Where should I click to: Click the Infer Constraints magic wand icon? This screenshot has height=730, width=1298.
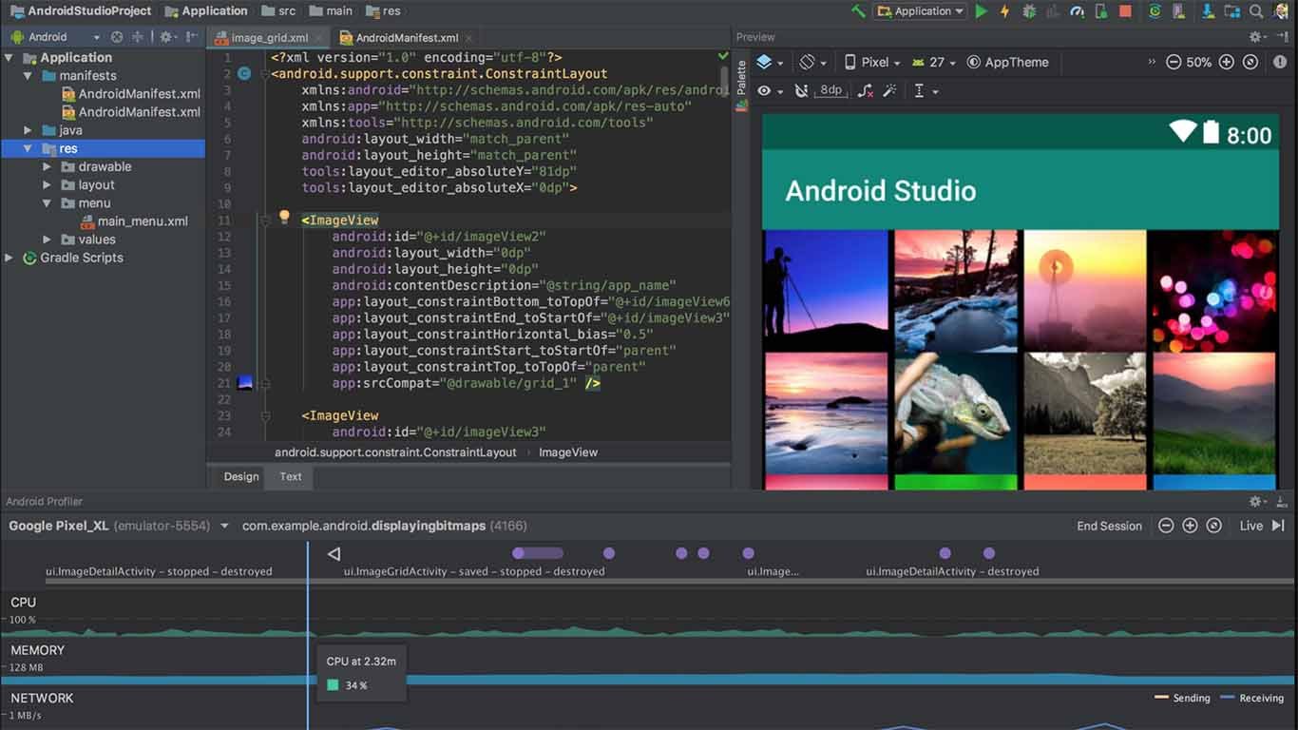pyautogui.click(x=888, y=90)
